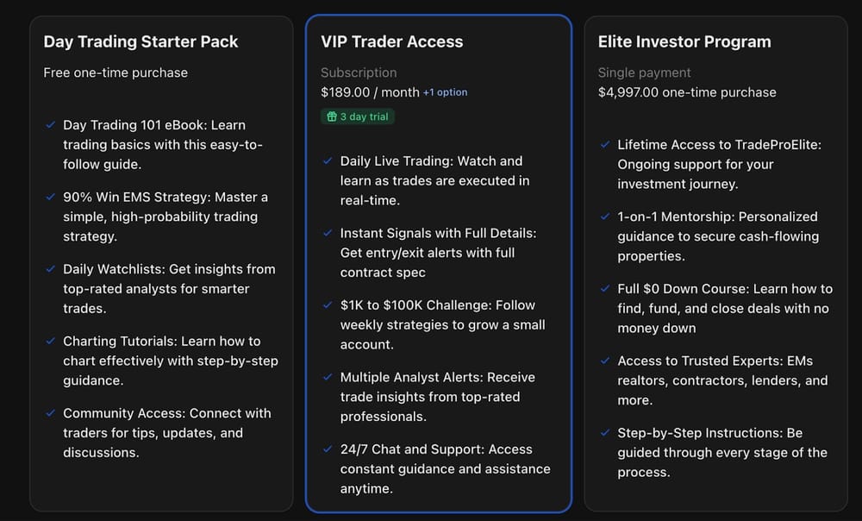The image size is (862, 521).
Task: Click the gift icon in the trial badge
Action: 333,116
